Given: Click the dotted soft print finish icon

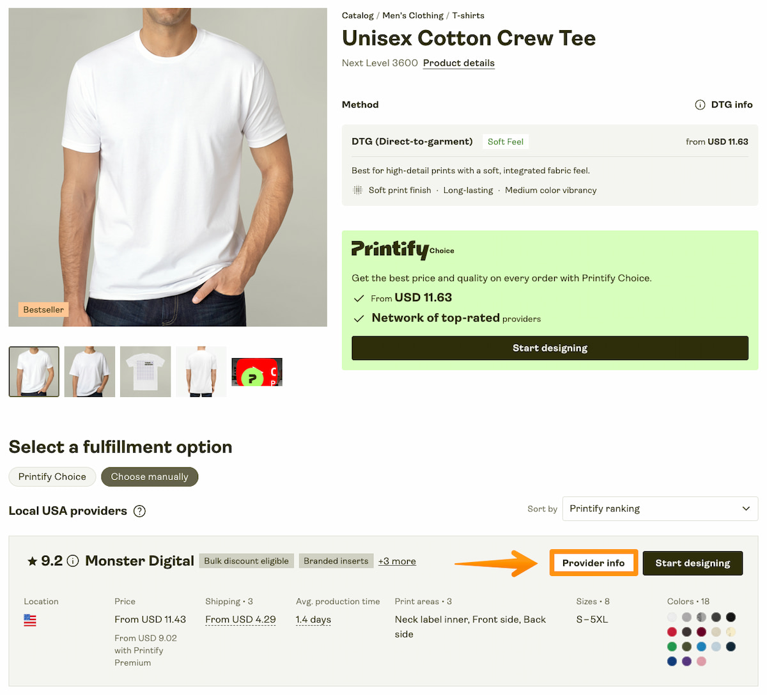Looking at the screenshot, I should [x=357, y=190].
